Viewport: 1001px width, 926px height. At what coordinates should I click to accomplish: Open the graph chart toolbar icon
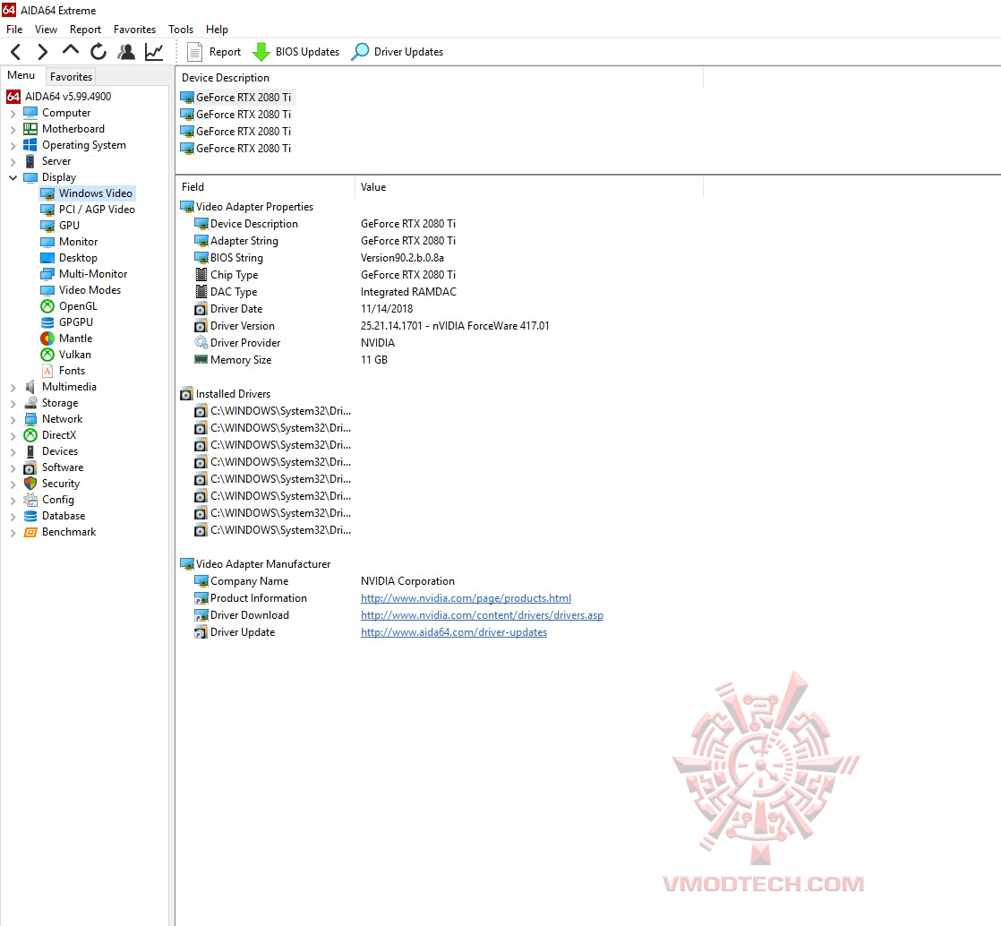click(154, 52)
